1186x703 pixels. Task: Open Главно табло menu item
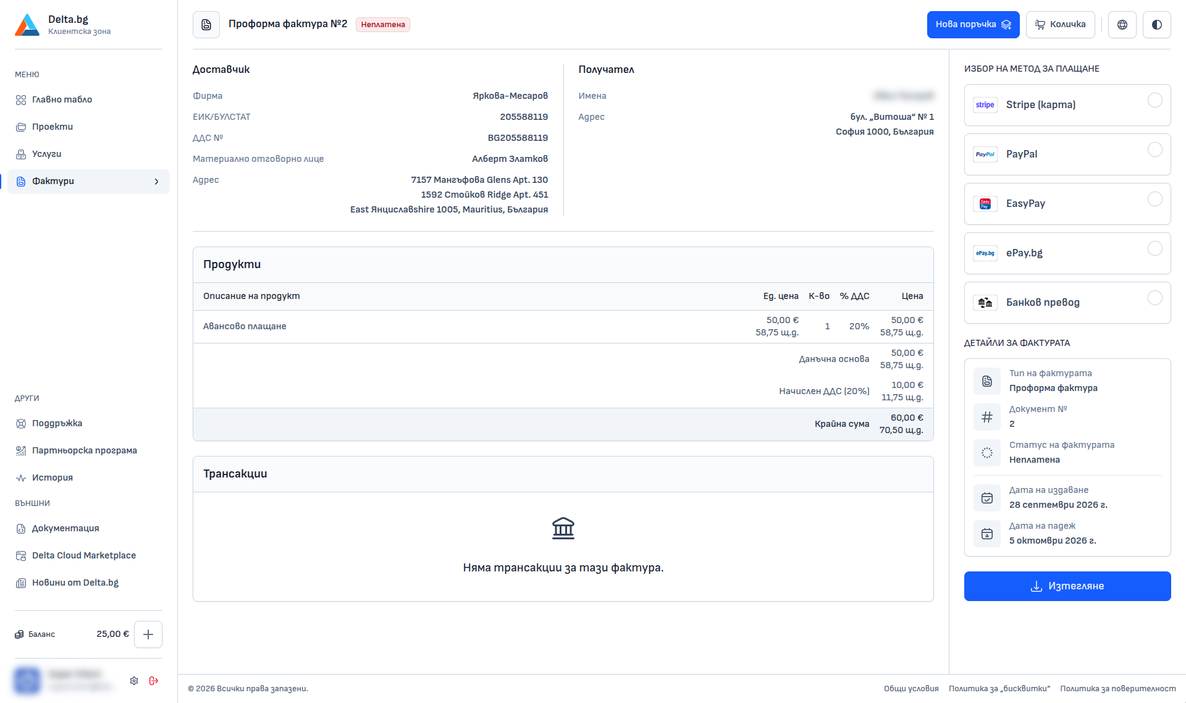coord(88,100)
